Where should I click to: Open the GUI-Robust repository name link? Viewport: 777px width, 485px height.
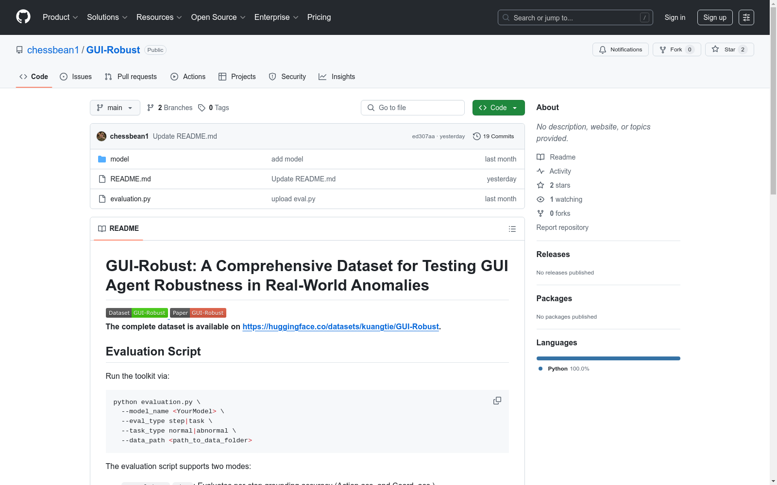click(113, 50)
